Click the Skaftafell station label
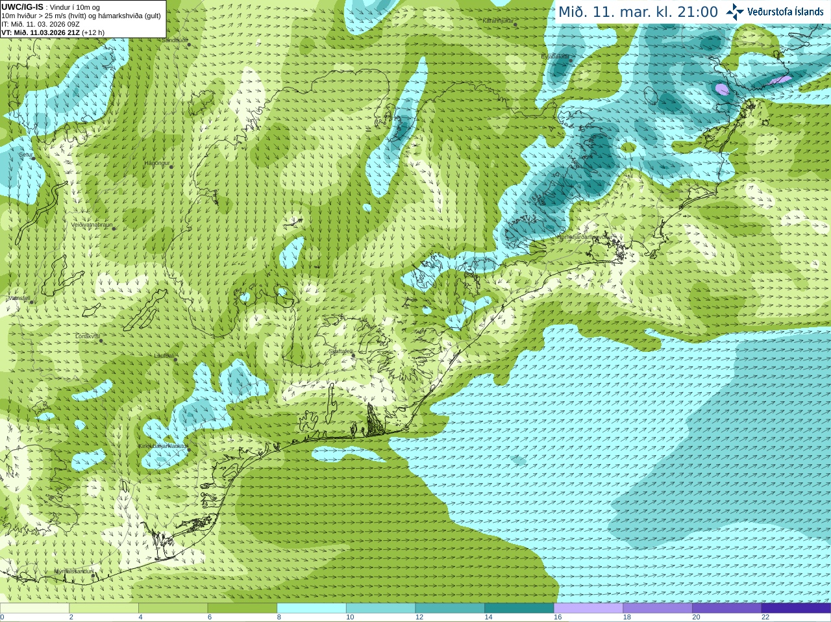This screenshot has width=831, height=622. click(x=340, y=352)
